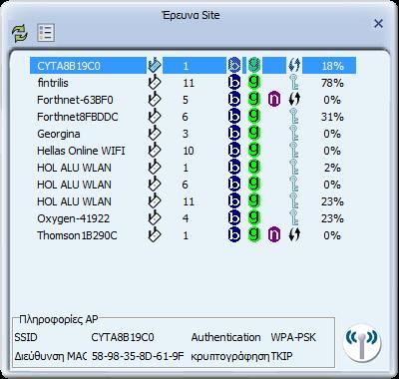Click the blue b icon for fintrilis
Screen dimensions: 399x379
[x=234, y=83]
